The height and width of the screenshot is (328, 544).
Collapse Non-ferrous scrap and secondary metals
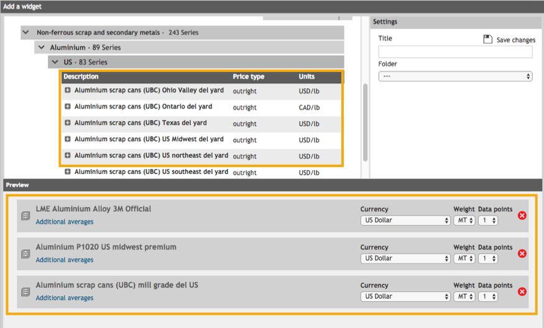pyautogui.click(x=25, y=32)
